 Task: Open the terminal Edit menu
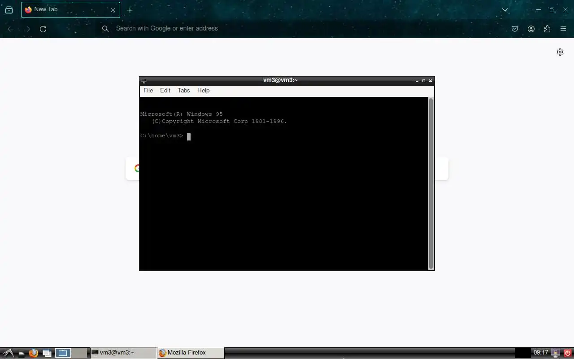tap(165, 90)
